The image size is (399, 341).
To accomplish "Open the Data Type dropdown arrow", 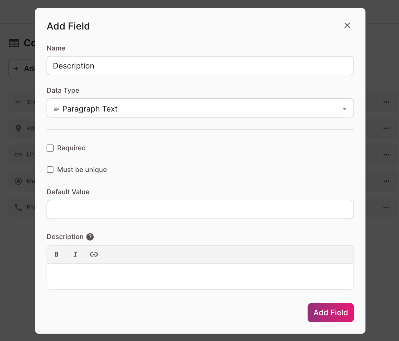I will (x=344, y=109).
